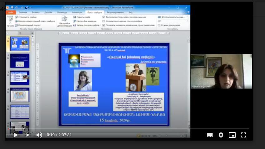Mute the video volume
265x149 pixels.
click(39, 135)
